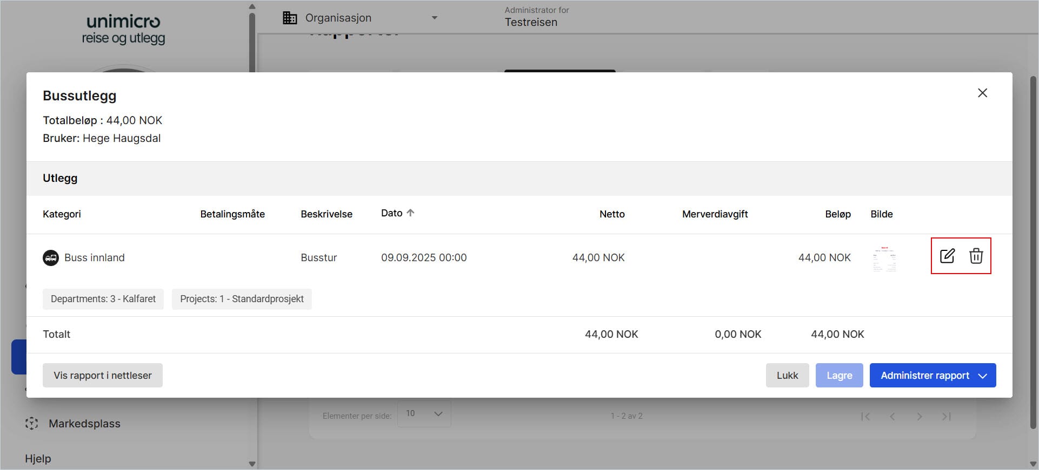1039x470 pixels.
Task: Delete the Buss innland expense with trash icon
Action: [x=976, y=256]
